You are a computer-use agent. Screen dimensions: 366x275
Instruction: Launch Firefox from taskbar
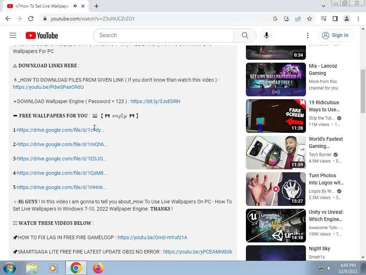(98, 268)
